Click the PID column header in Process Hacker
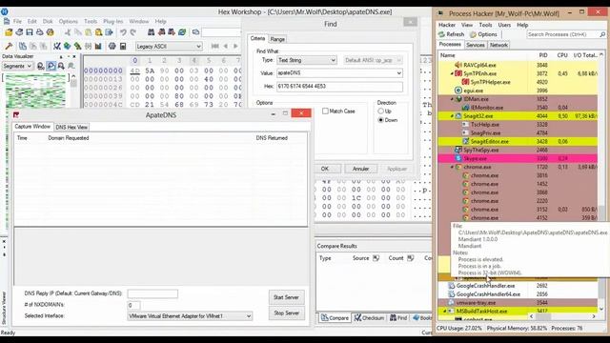 click(x=542, y=55)
